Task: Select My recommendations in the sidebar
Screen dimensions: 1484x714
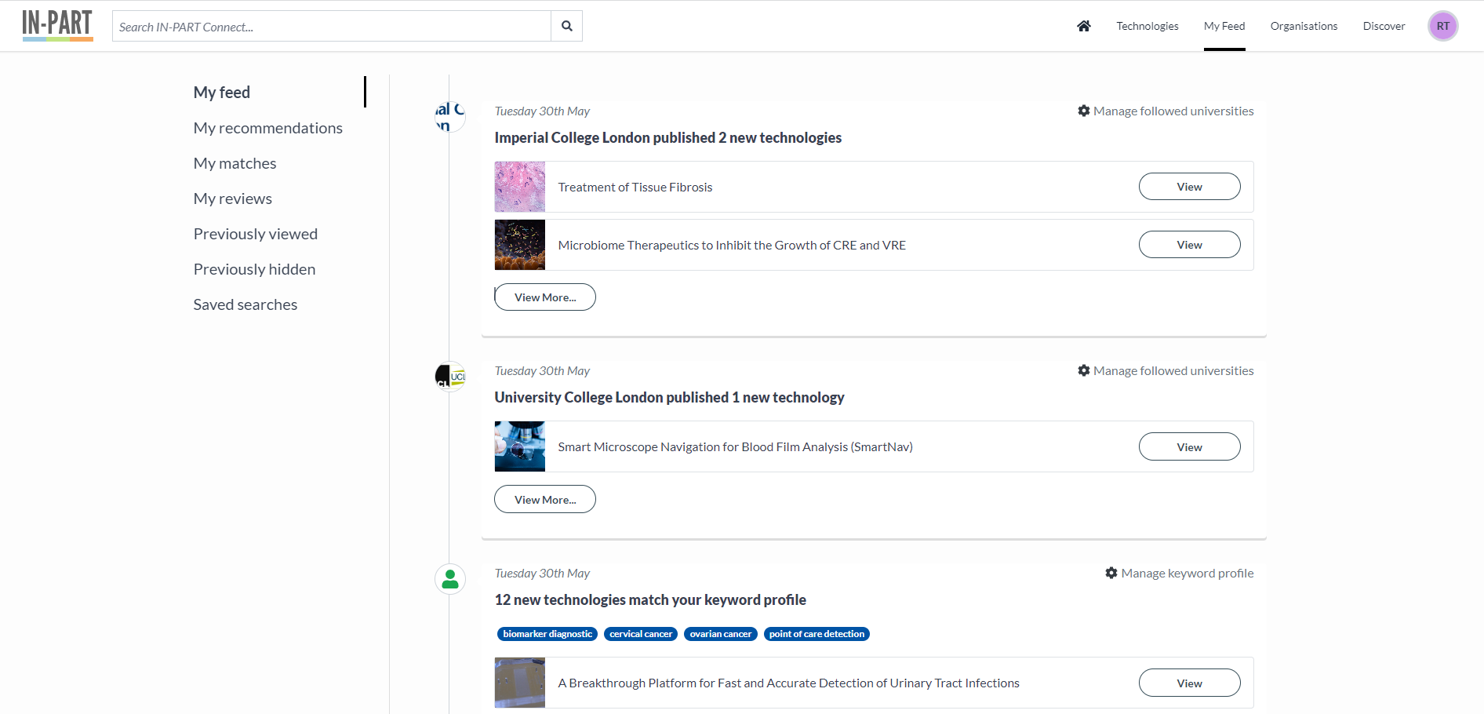Action: [268, 128]
